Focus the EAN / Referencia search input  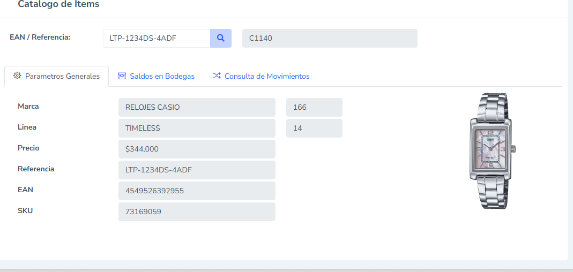[x=156, y=39]
